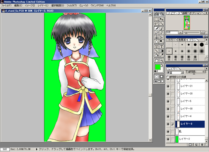This screenshot has height=152, width=209.
Task: Select the Airbrush tool
Action: (156, 29)
